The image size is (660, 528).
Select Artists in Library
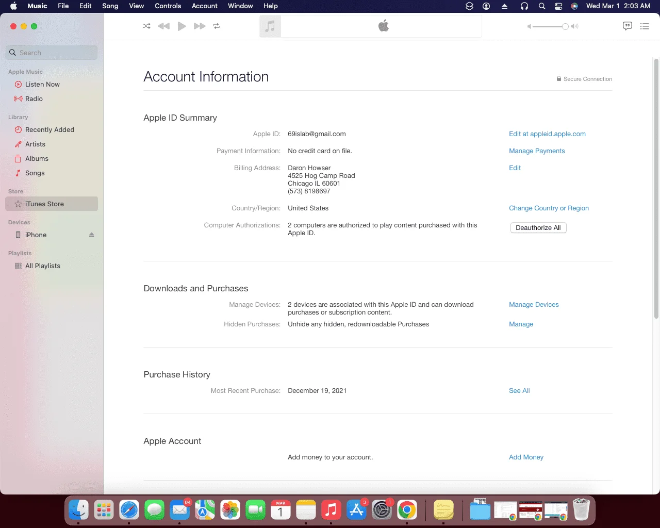(x=35, y=144)
